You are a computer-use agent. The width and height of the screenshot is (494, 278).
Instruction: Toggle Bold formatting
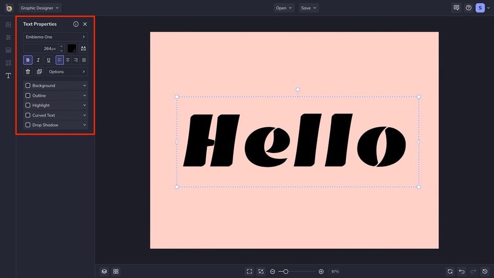coord(28,60)
